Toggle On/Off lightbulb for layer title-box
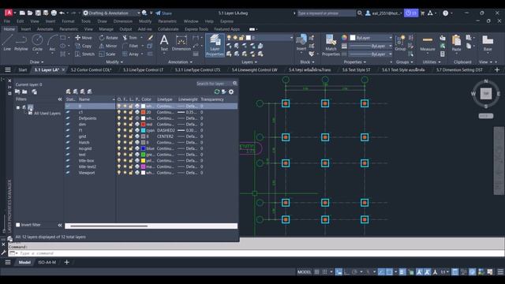This screenshot has width=505, height=284. [x=119, y=161]
